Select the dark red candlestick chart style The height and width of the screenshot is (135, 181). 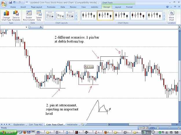pyautogui.click(x=138, y=16)
